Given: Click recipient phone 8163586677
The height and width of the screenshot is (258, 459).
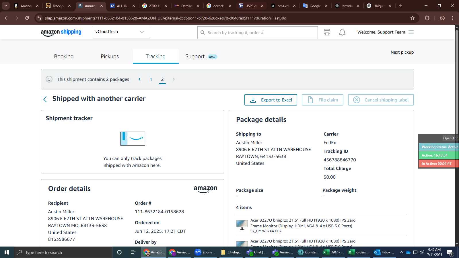Looking at the screenshot, I should tap(61, 239).
